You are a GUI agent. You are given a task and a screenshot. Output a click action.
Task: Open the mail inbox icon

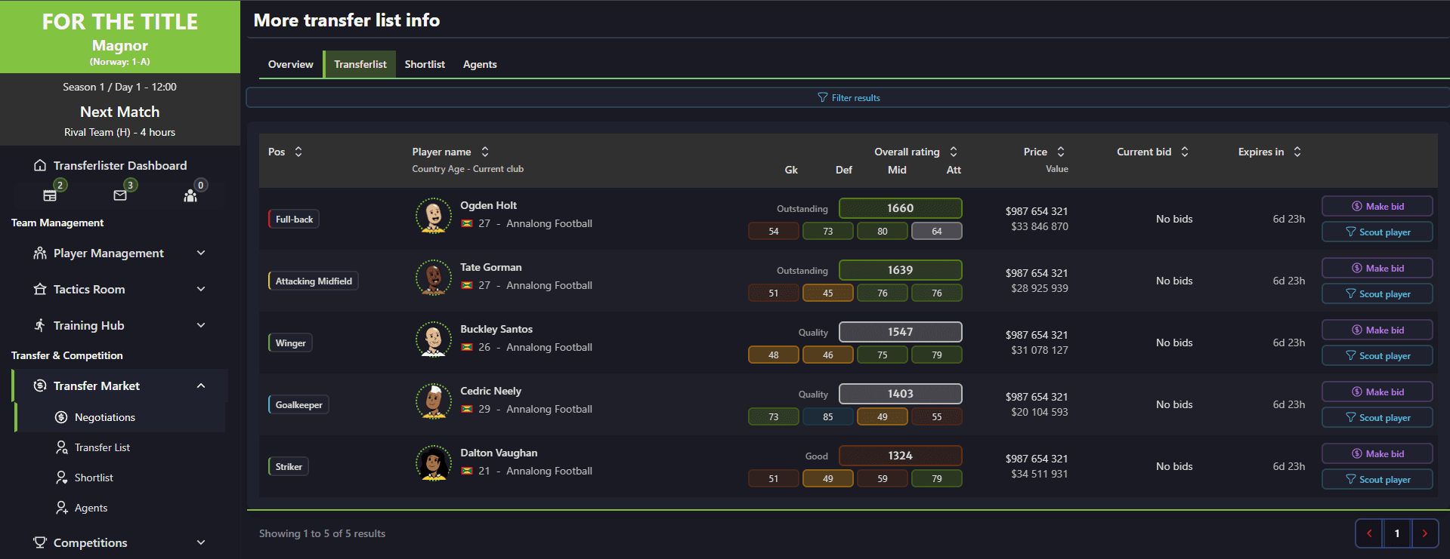click(120, 195)
